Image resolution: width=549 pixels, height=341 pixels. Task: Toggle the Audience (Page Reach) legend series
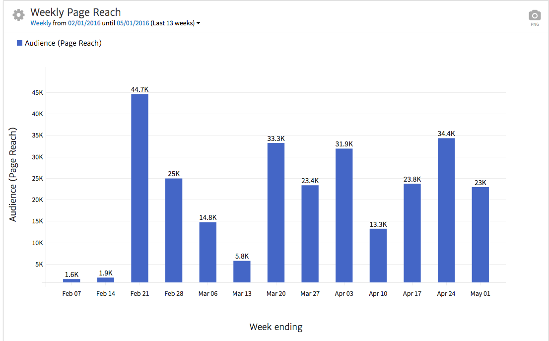pos(63,43)
